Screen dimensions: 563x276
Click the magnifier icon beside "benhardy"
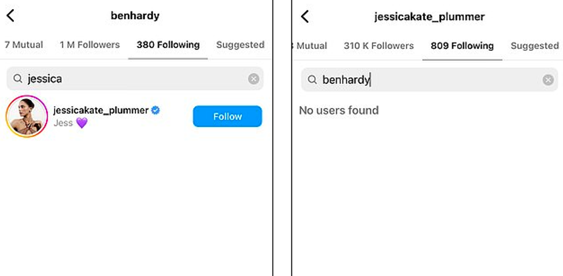[x=313, y=80]
